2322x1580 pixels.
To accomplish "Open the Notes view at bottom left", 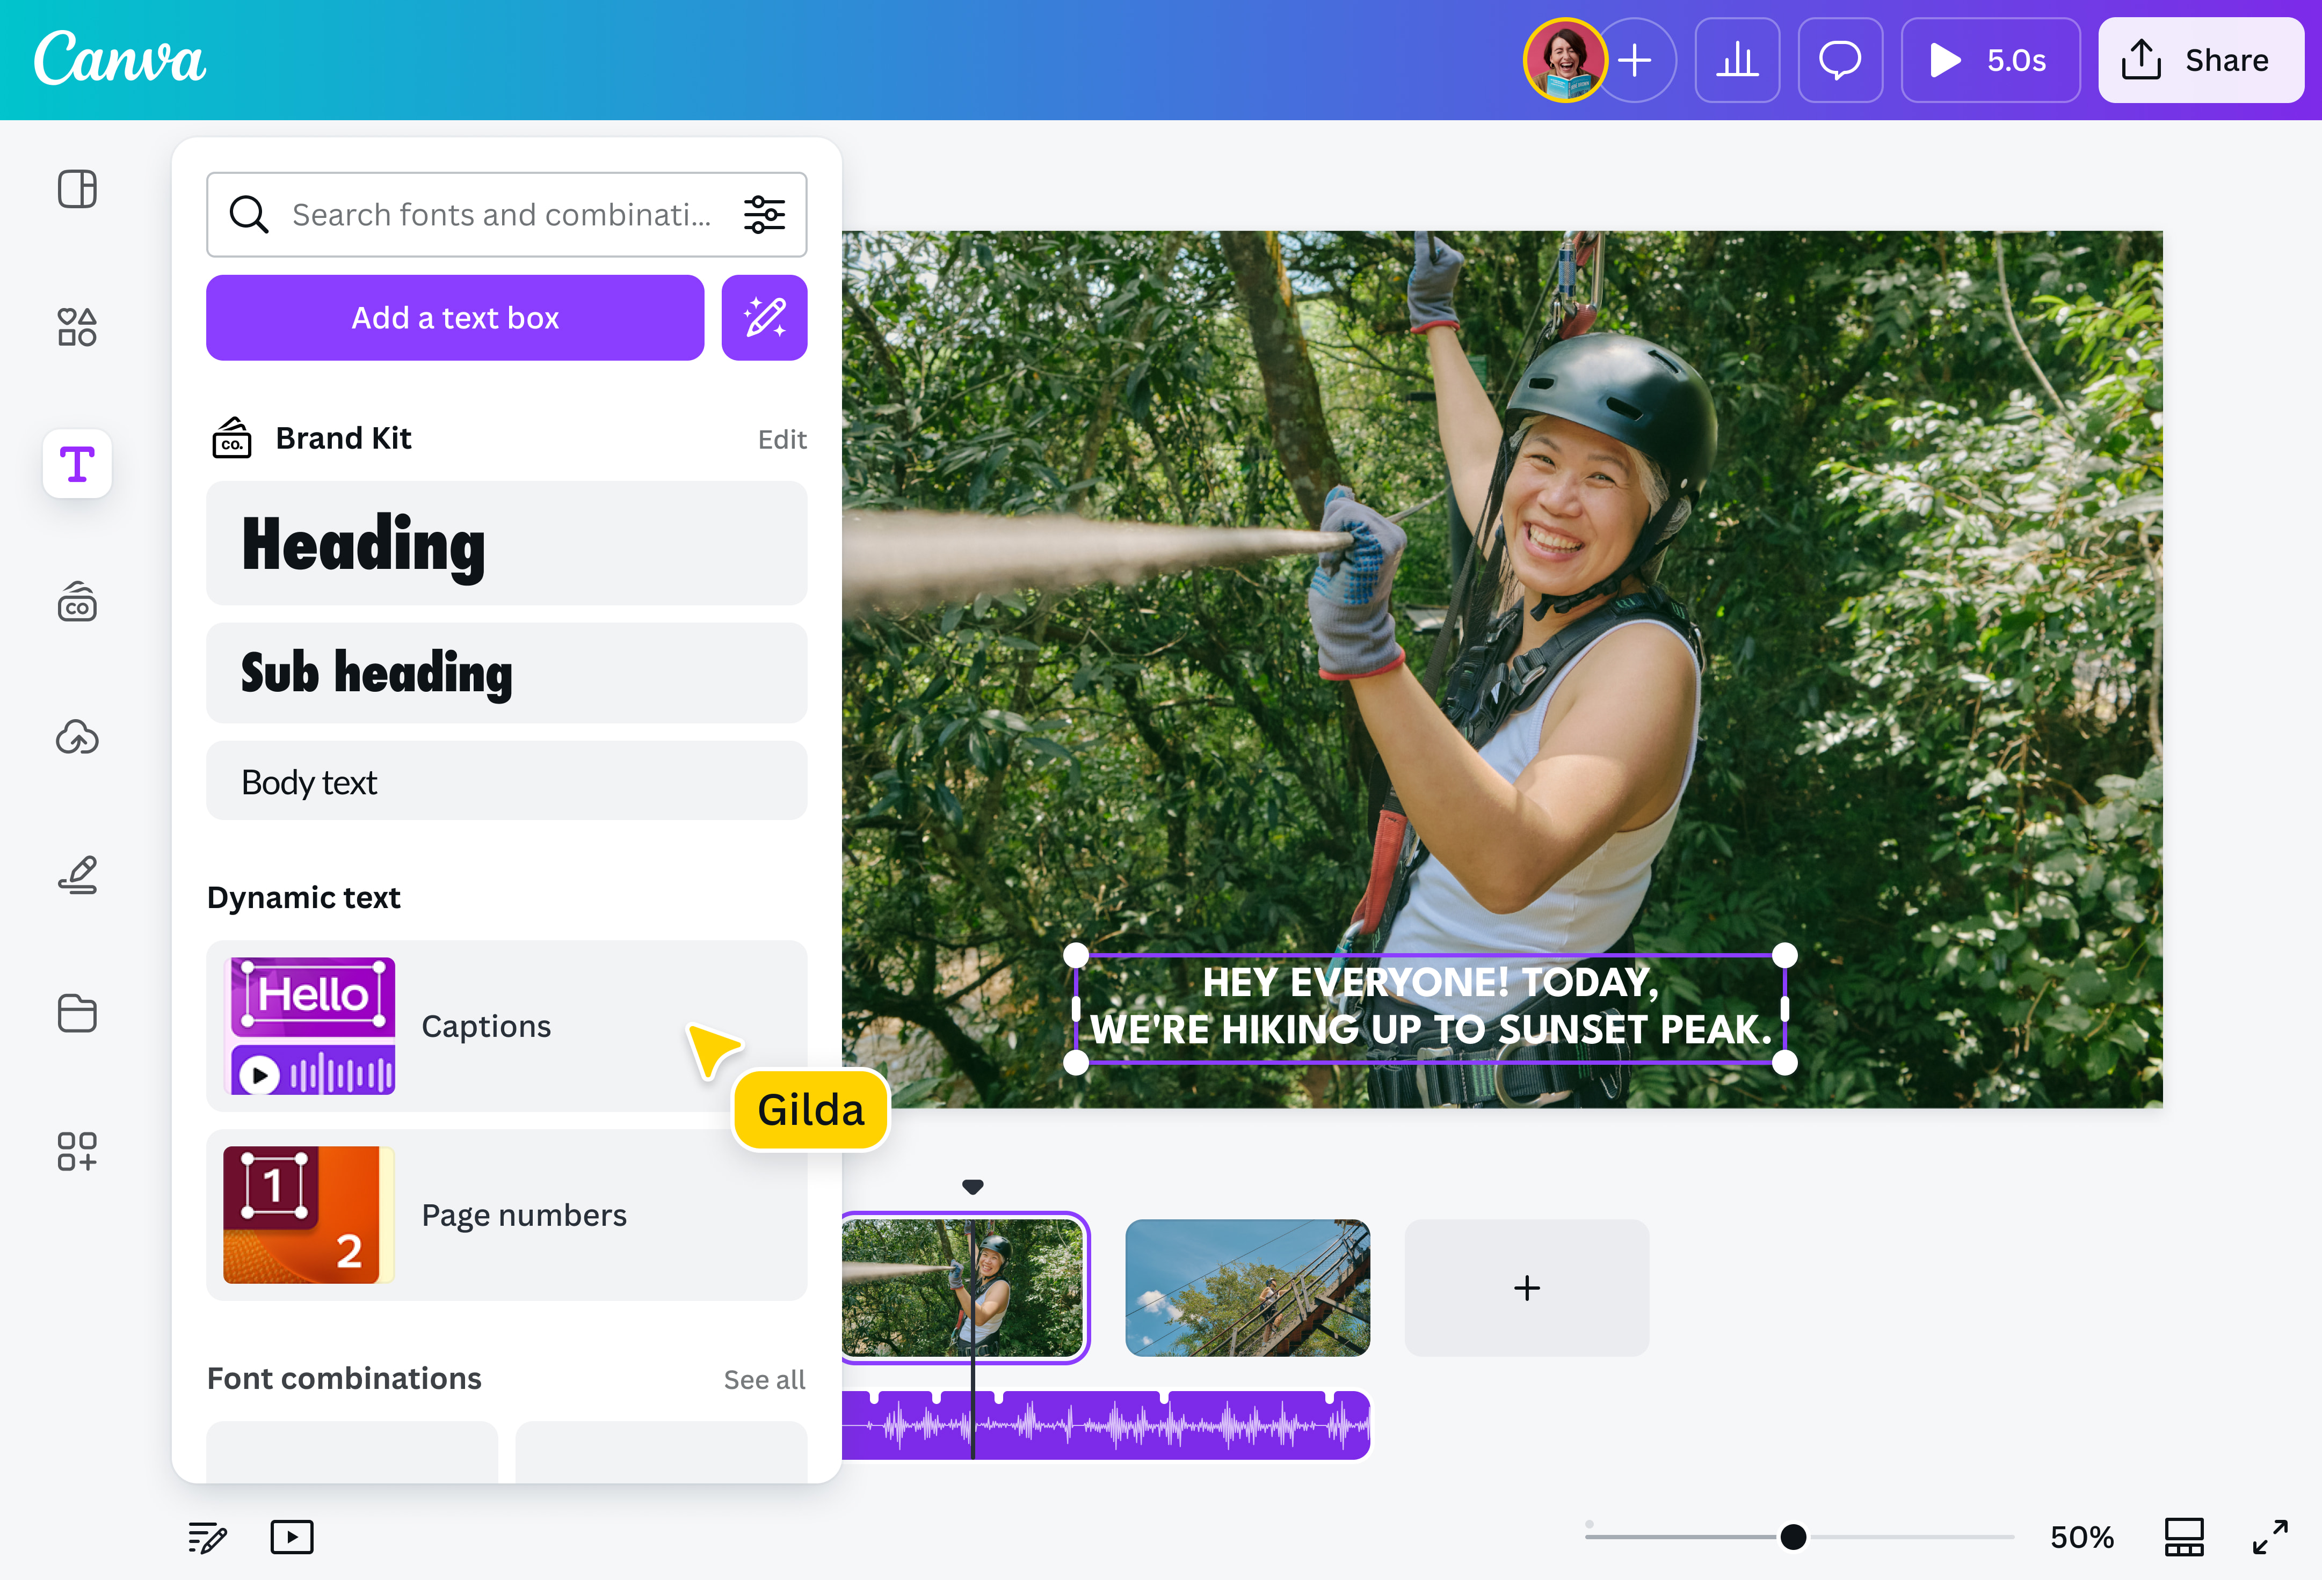I will [x=207, y=1537].
